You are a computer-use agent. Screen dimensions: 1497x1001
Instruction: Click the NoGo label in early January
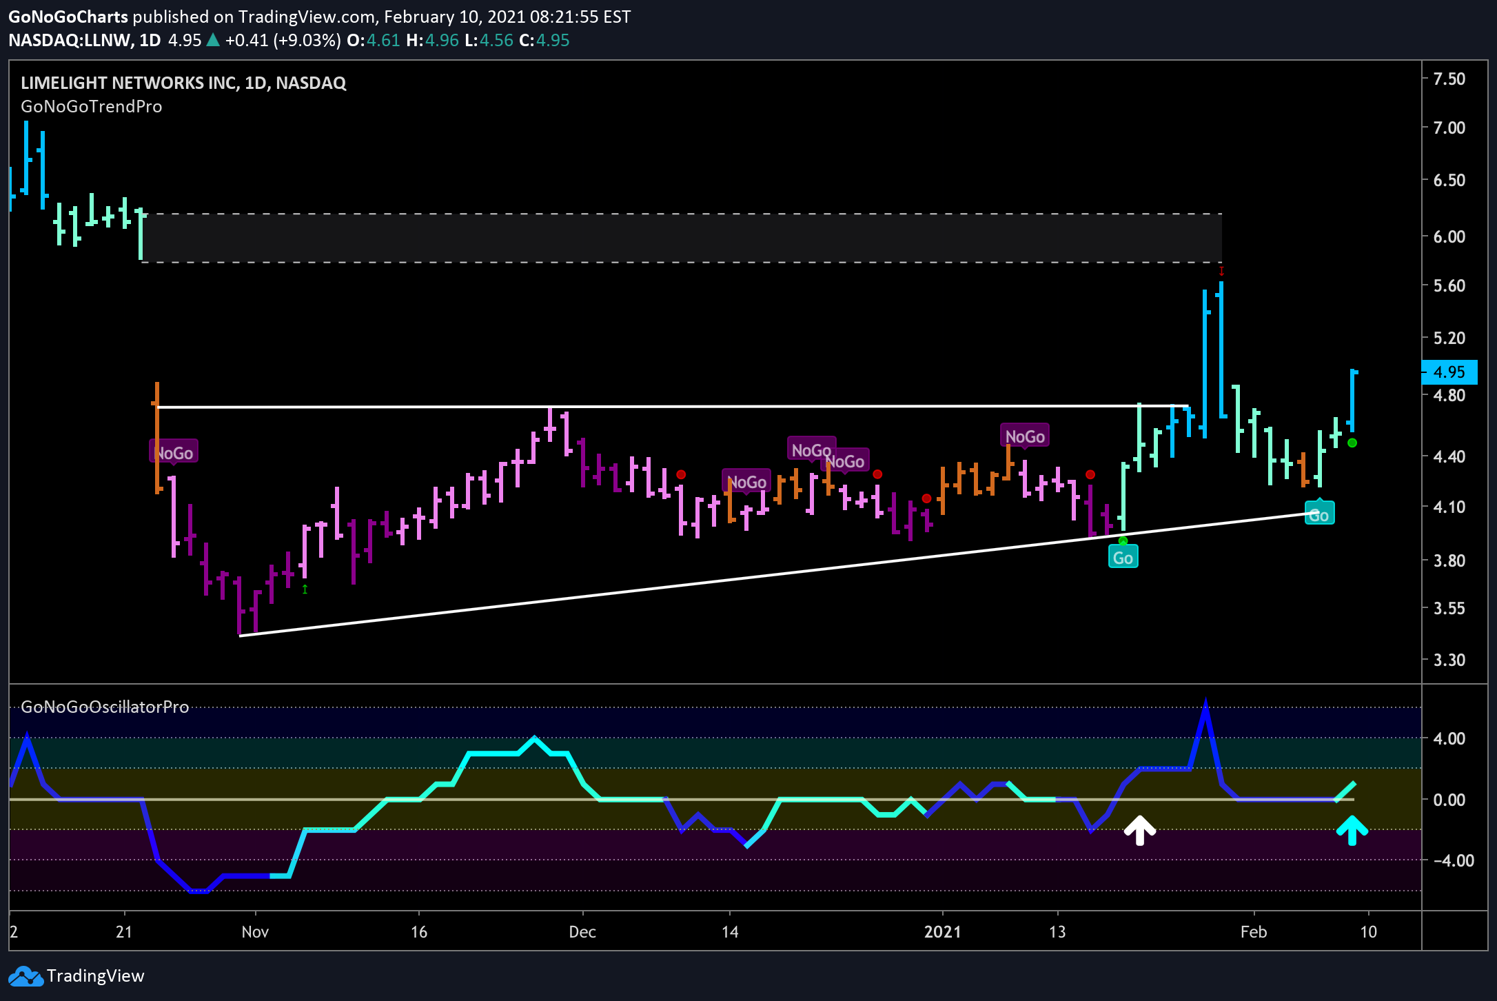[1025, 436]
